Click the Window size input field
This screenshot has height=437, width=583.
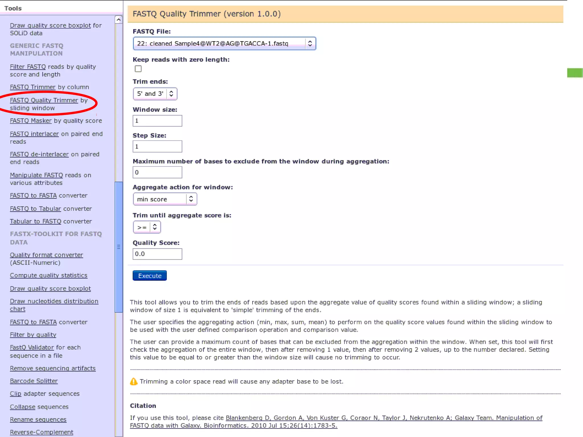(x=157, y=121)
